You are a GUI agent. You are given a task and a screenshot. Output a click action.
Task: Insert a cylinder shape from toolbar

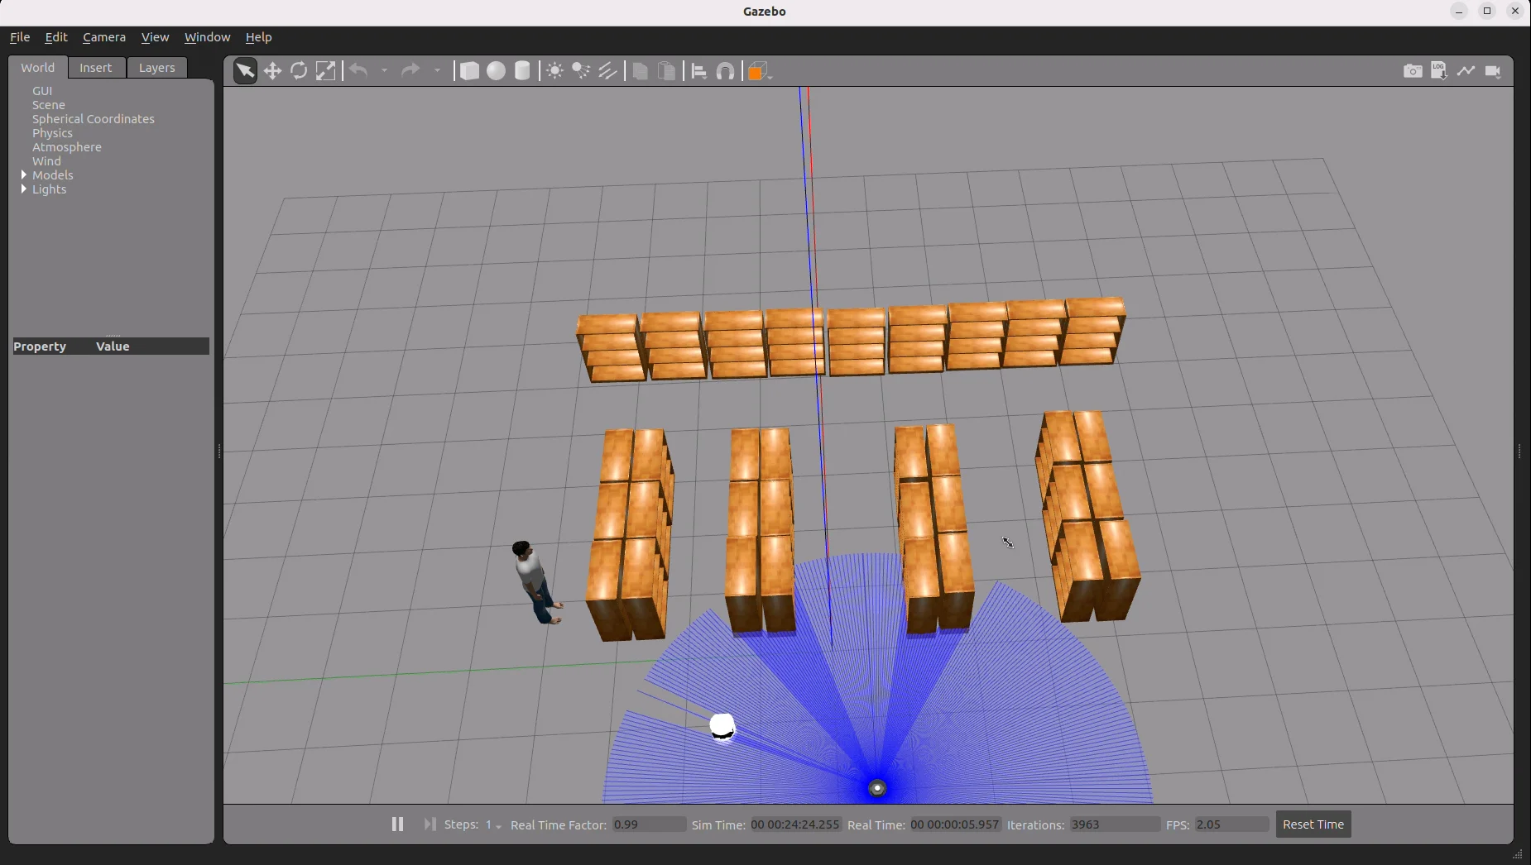click(x=522, y=71)
